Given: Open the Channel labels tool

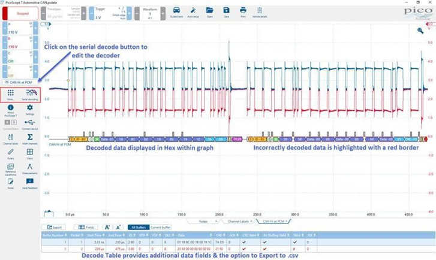Looking at the screenshot, I should [11, 138].
